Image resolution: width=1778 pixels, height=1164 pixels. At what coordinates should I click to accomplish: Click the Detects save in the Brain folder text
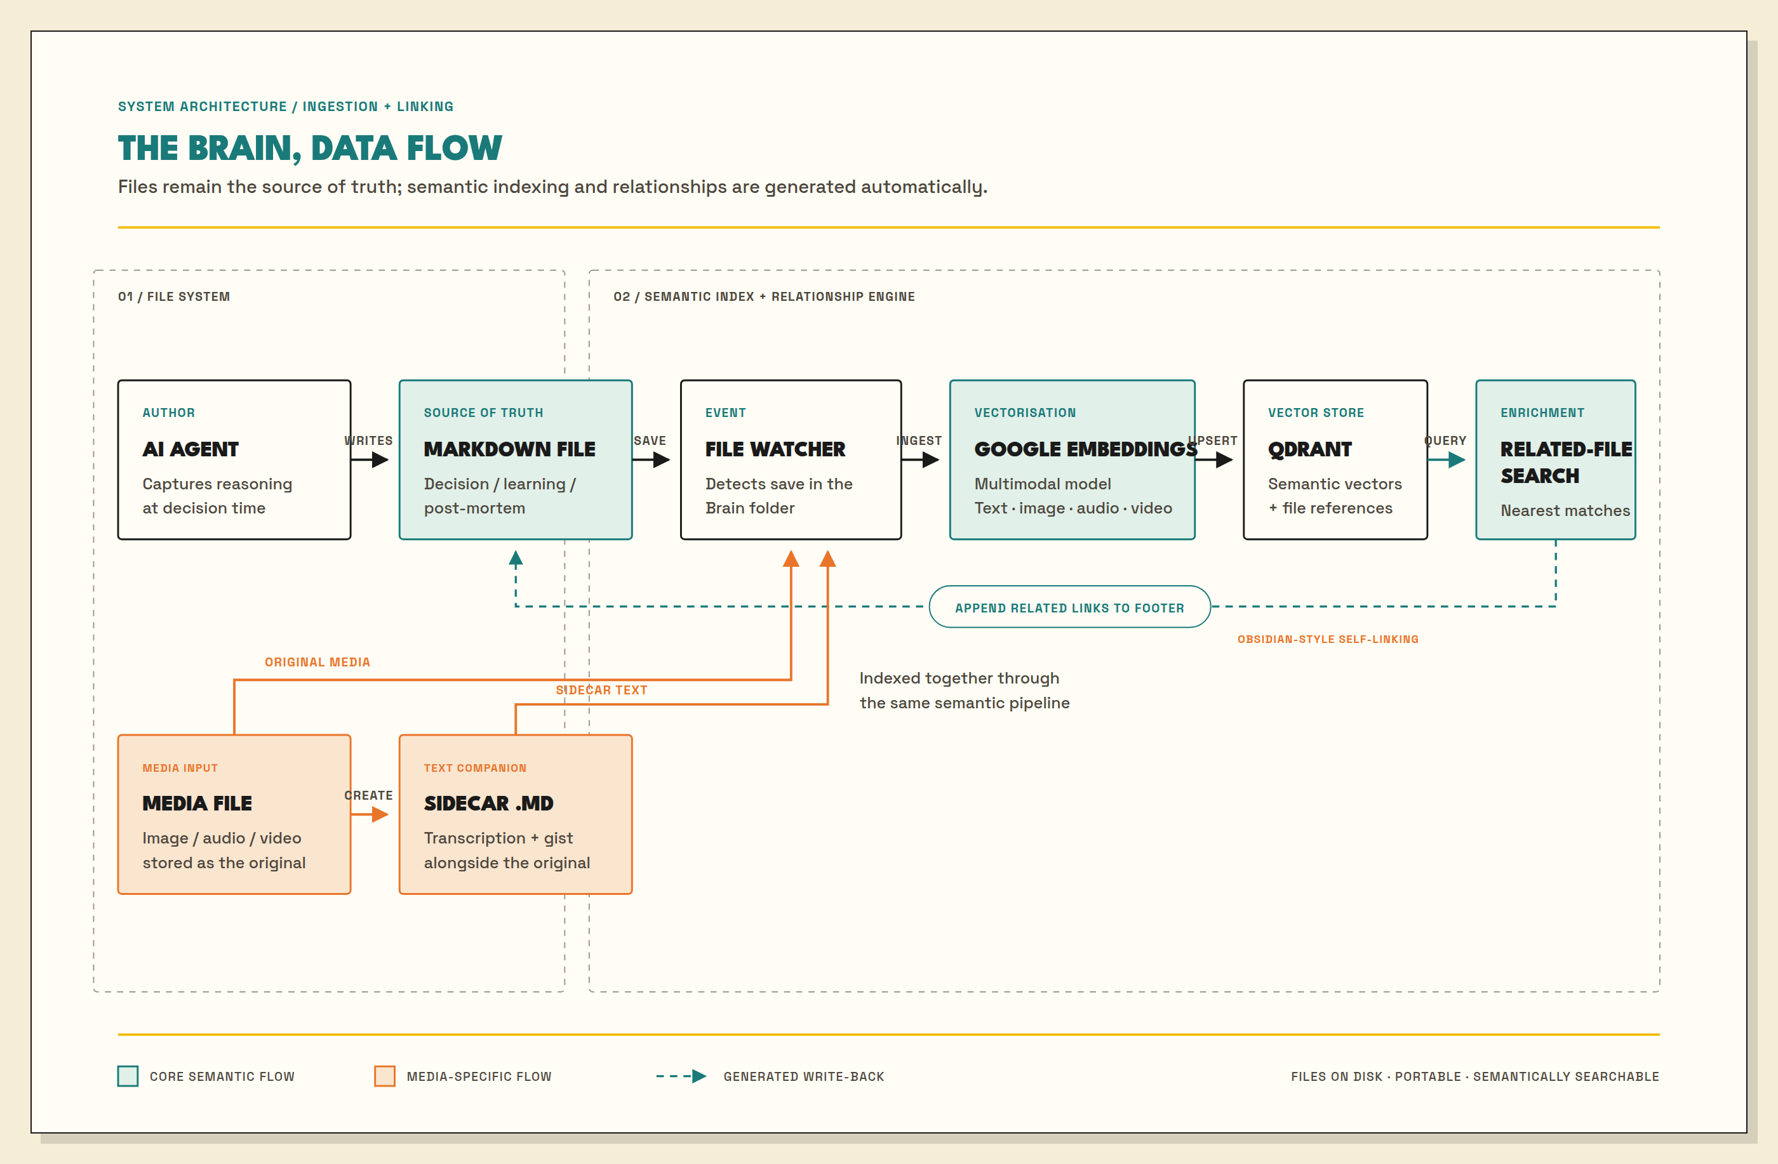coord(779,495)
